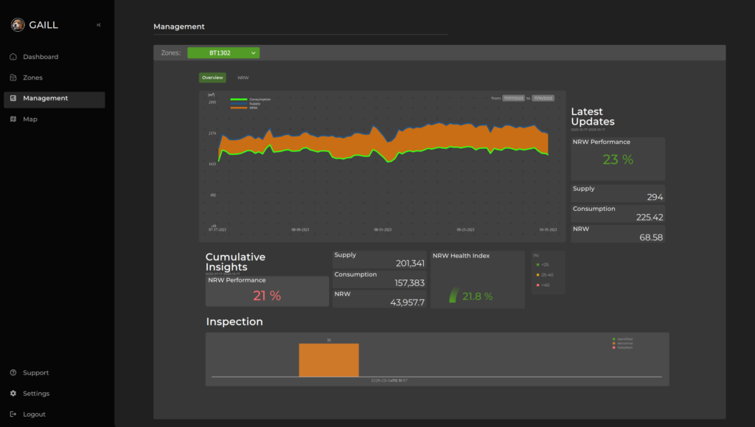Open the 'from' start date picker

[x=513, y=98]
